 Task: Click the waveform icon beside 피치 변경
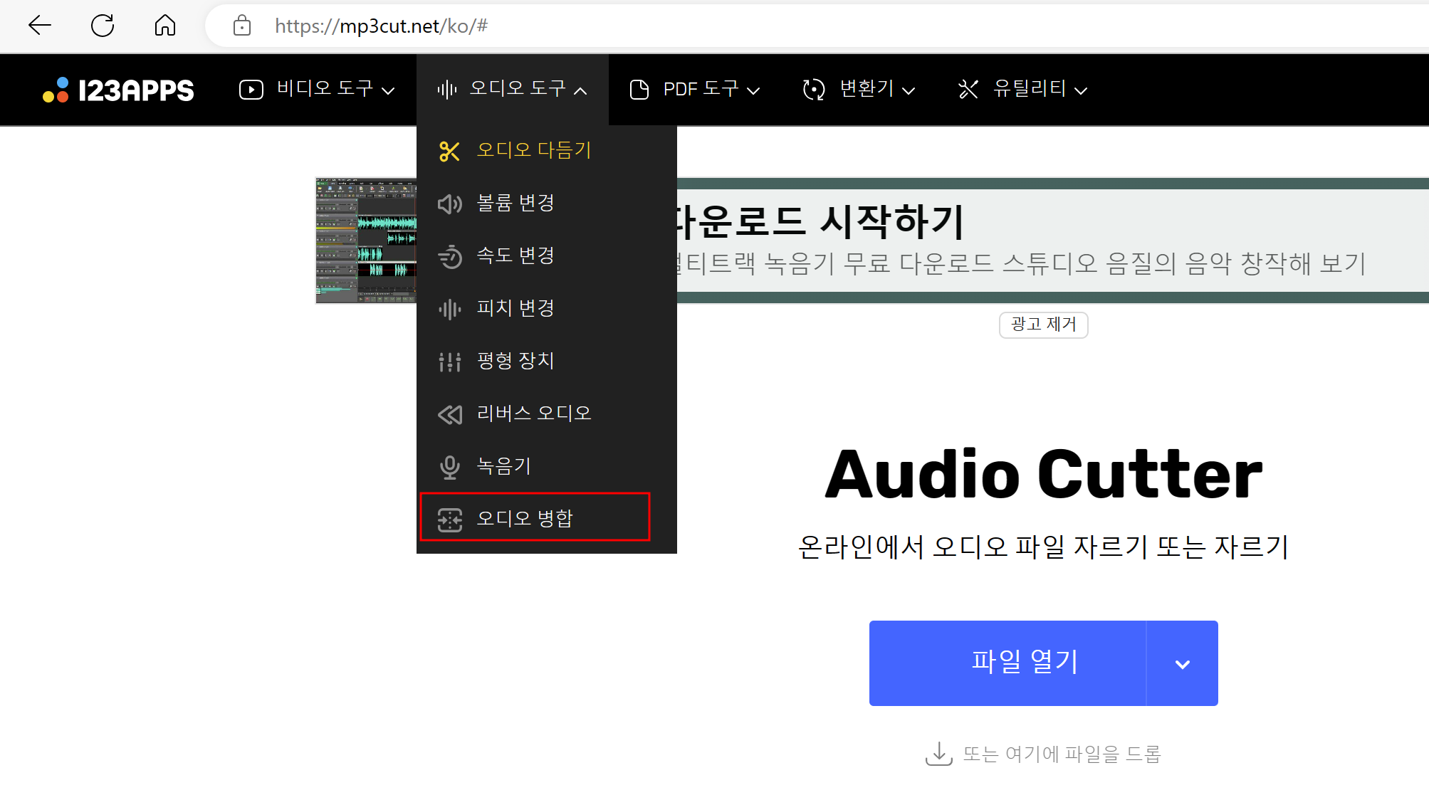coord(449,309)
